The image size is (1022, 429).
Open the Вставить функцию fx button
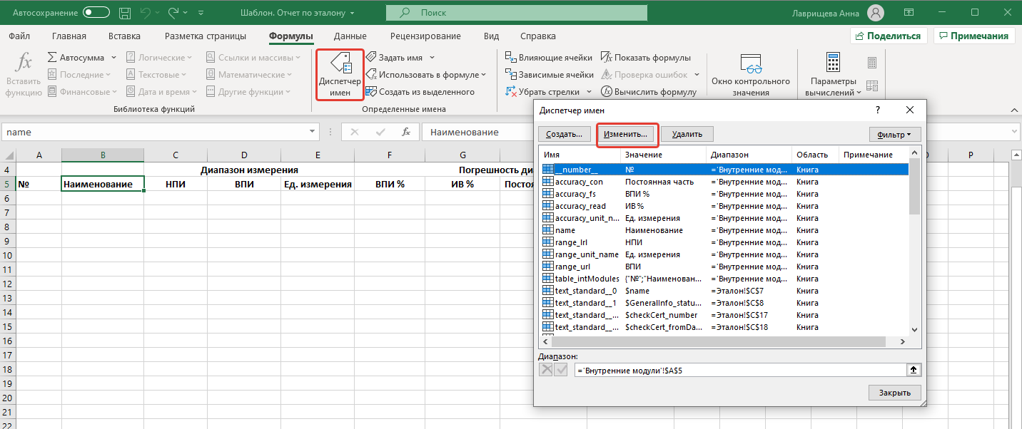tap(24, 74)
